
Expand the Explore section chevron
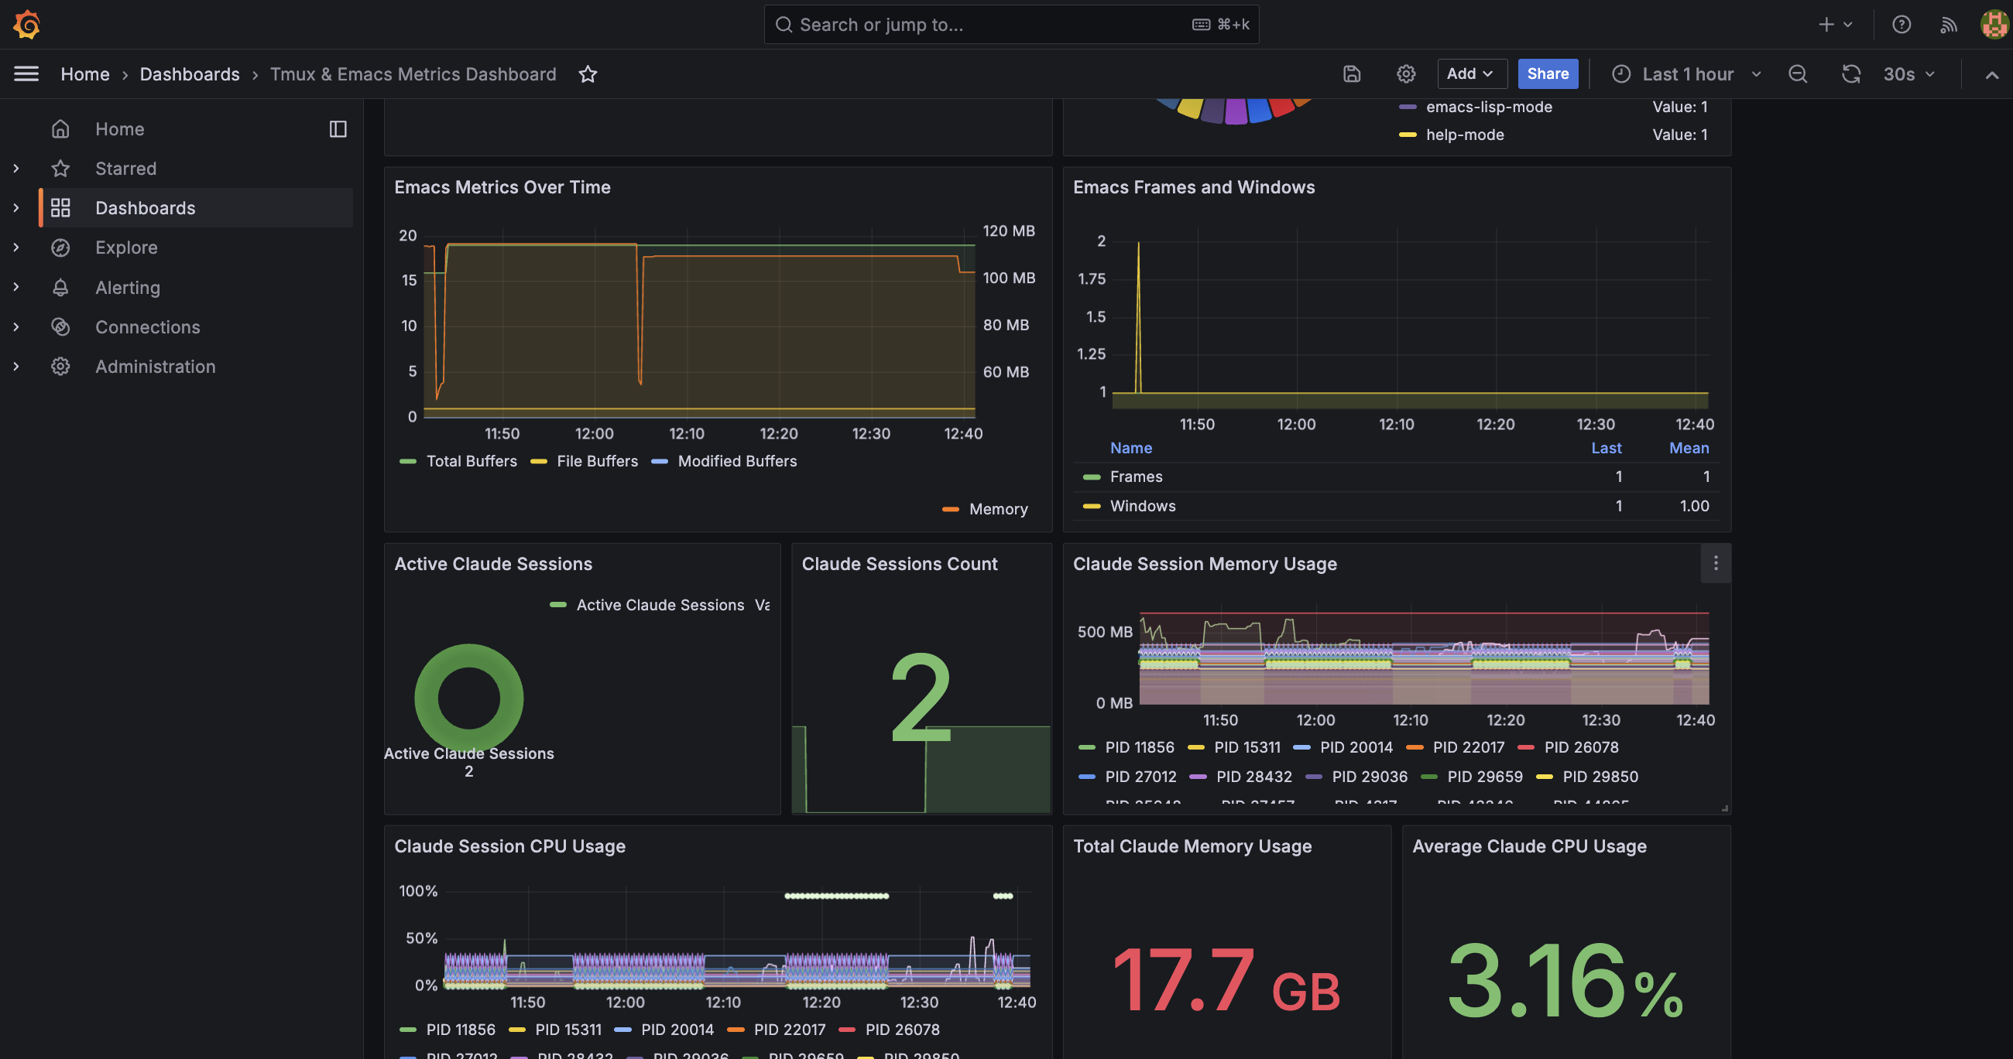pyautogui.click(x=15, y=248)
